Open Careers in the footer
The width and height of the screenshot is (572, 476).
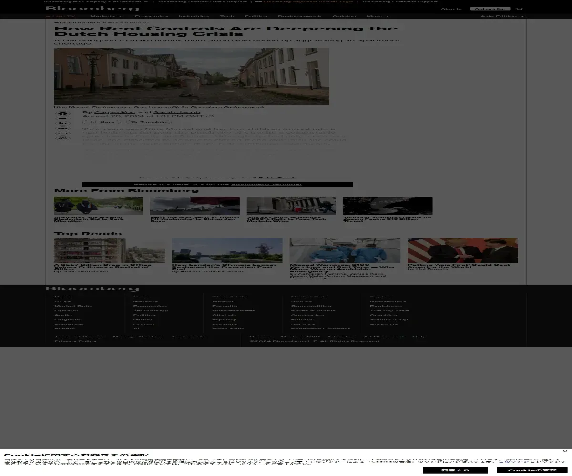[261, 337]
